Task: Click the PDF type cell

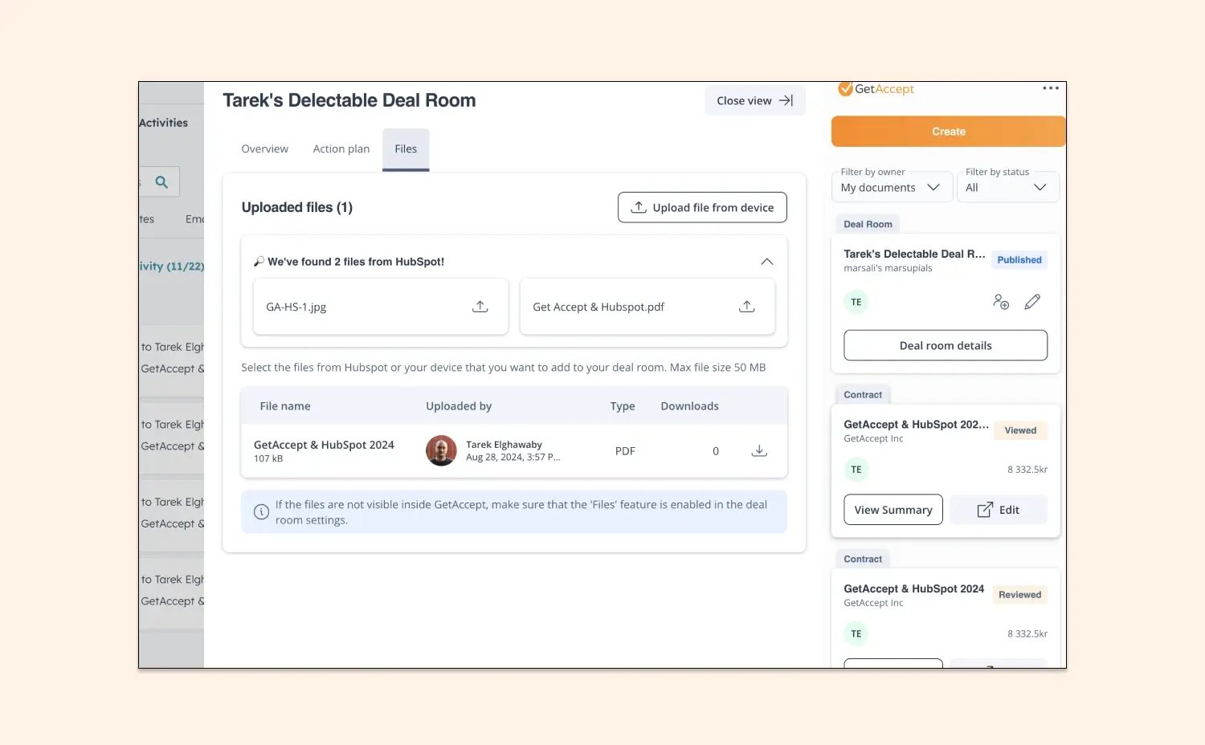Action: pyautogui.click(x=625, y=451)
